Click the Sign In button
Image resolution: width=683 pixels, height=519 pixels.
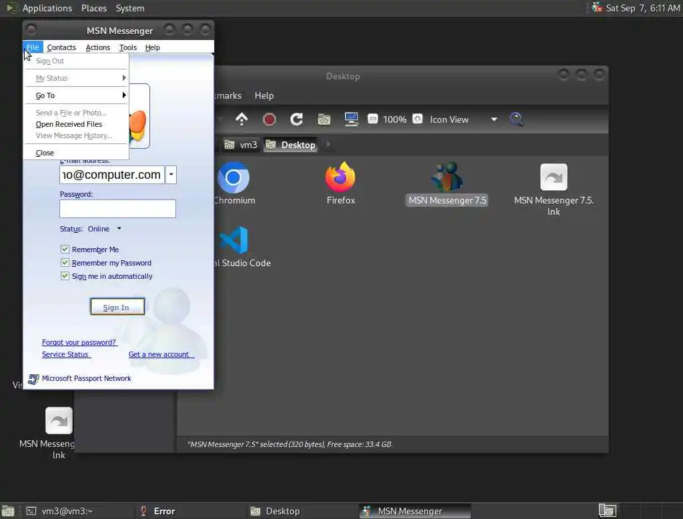click(x=117, y=307)
